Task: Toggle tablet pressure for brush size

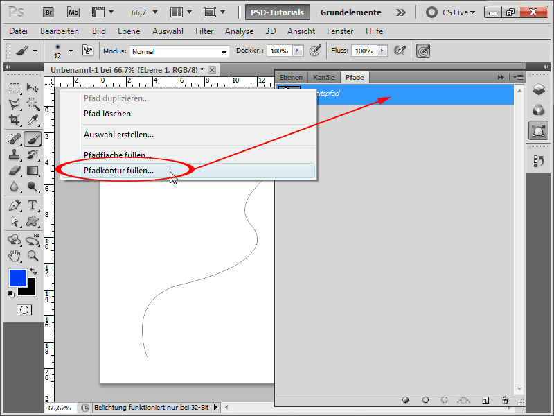Action: (423, 51)
